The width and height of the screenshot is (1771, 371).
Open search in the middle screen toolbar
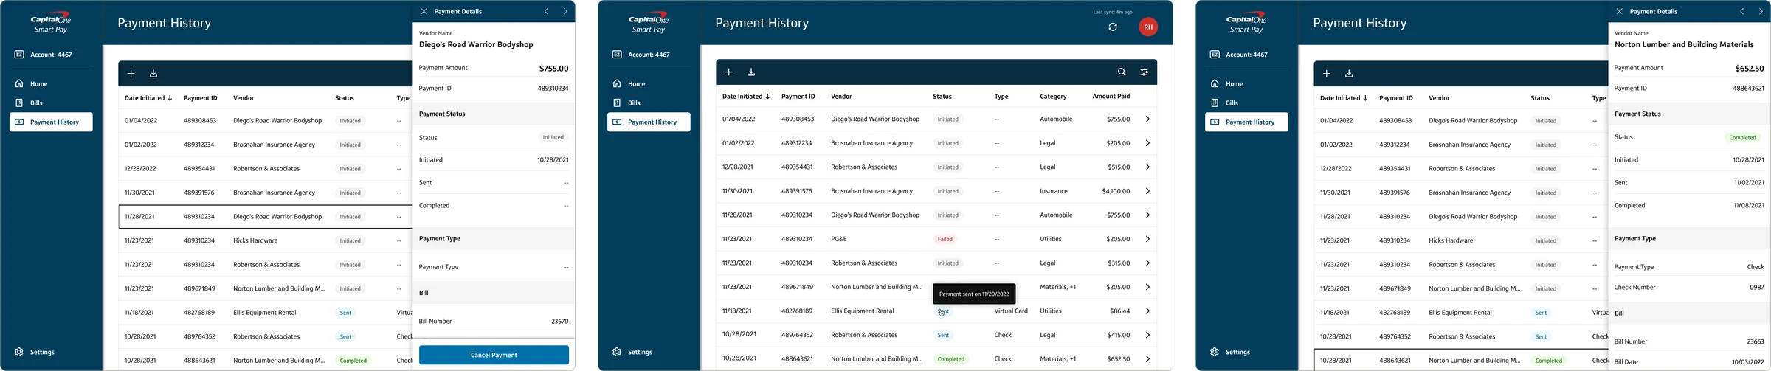pyautogui.click(x=1122, y=72)
